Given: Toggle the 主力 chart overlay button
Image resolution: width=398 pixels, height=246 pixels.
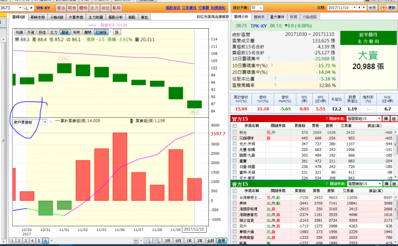Looking at the screenshot, I should click(x=54, y=32).
